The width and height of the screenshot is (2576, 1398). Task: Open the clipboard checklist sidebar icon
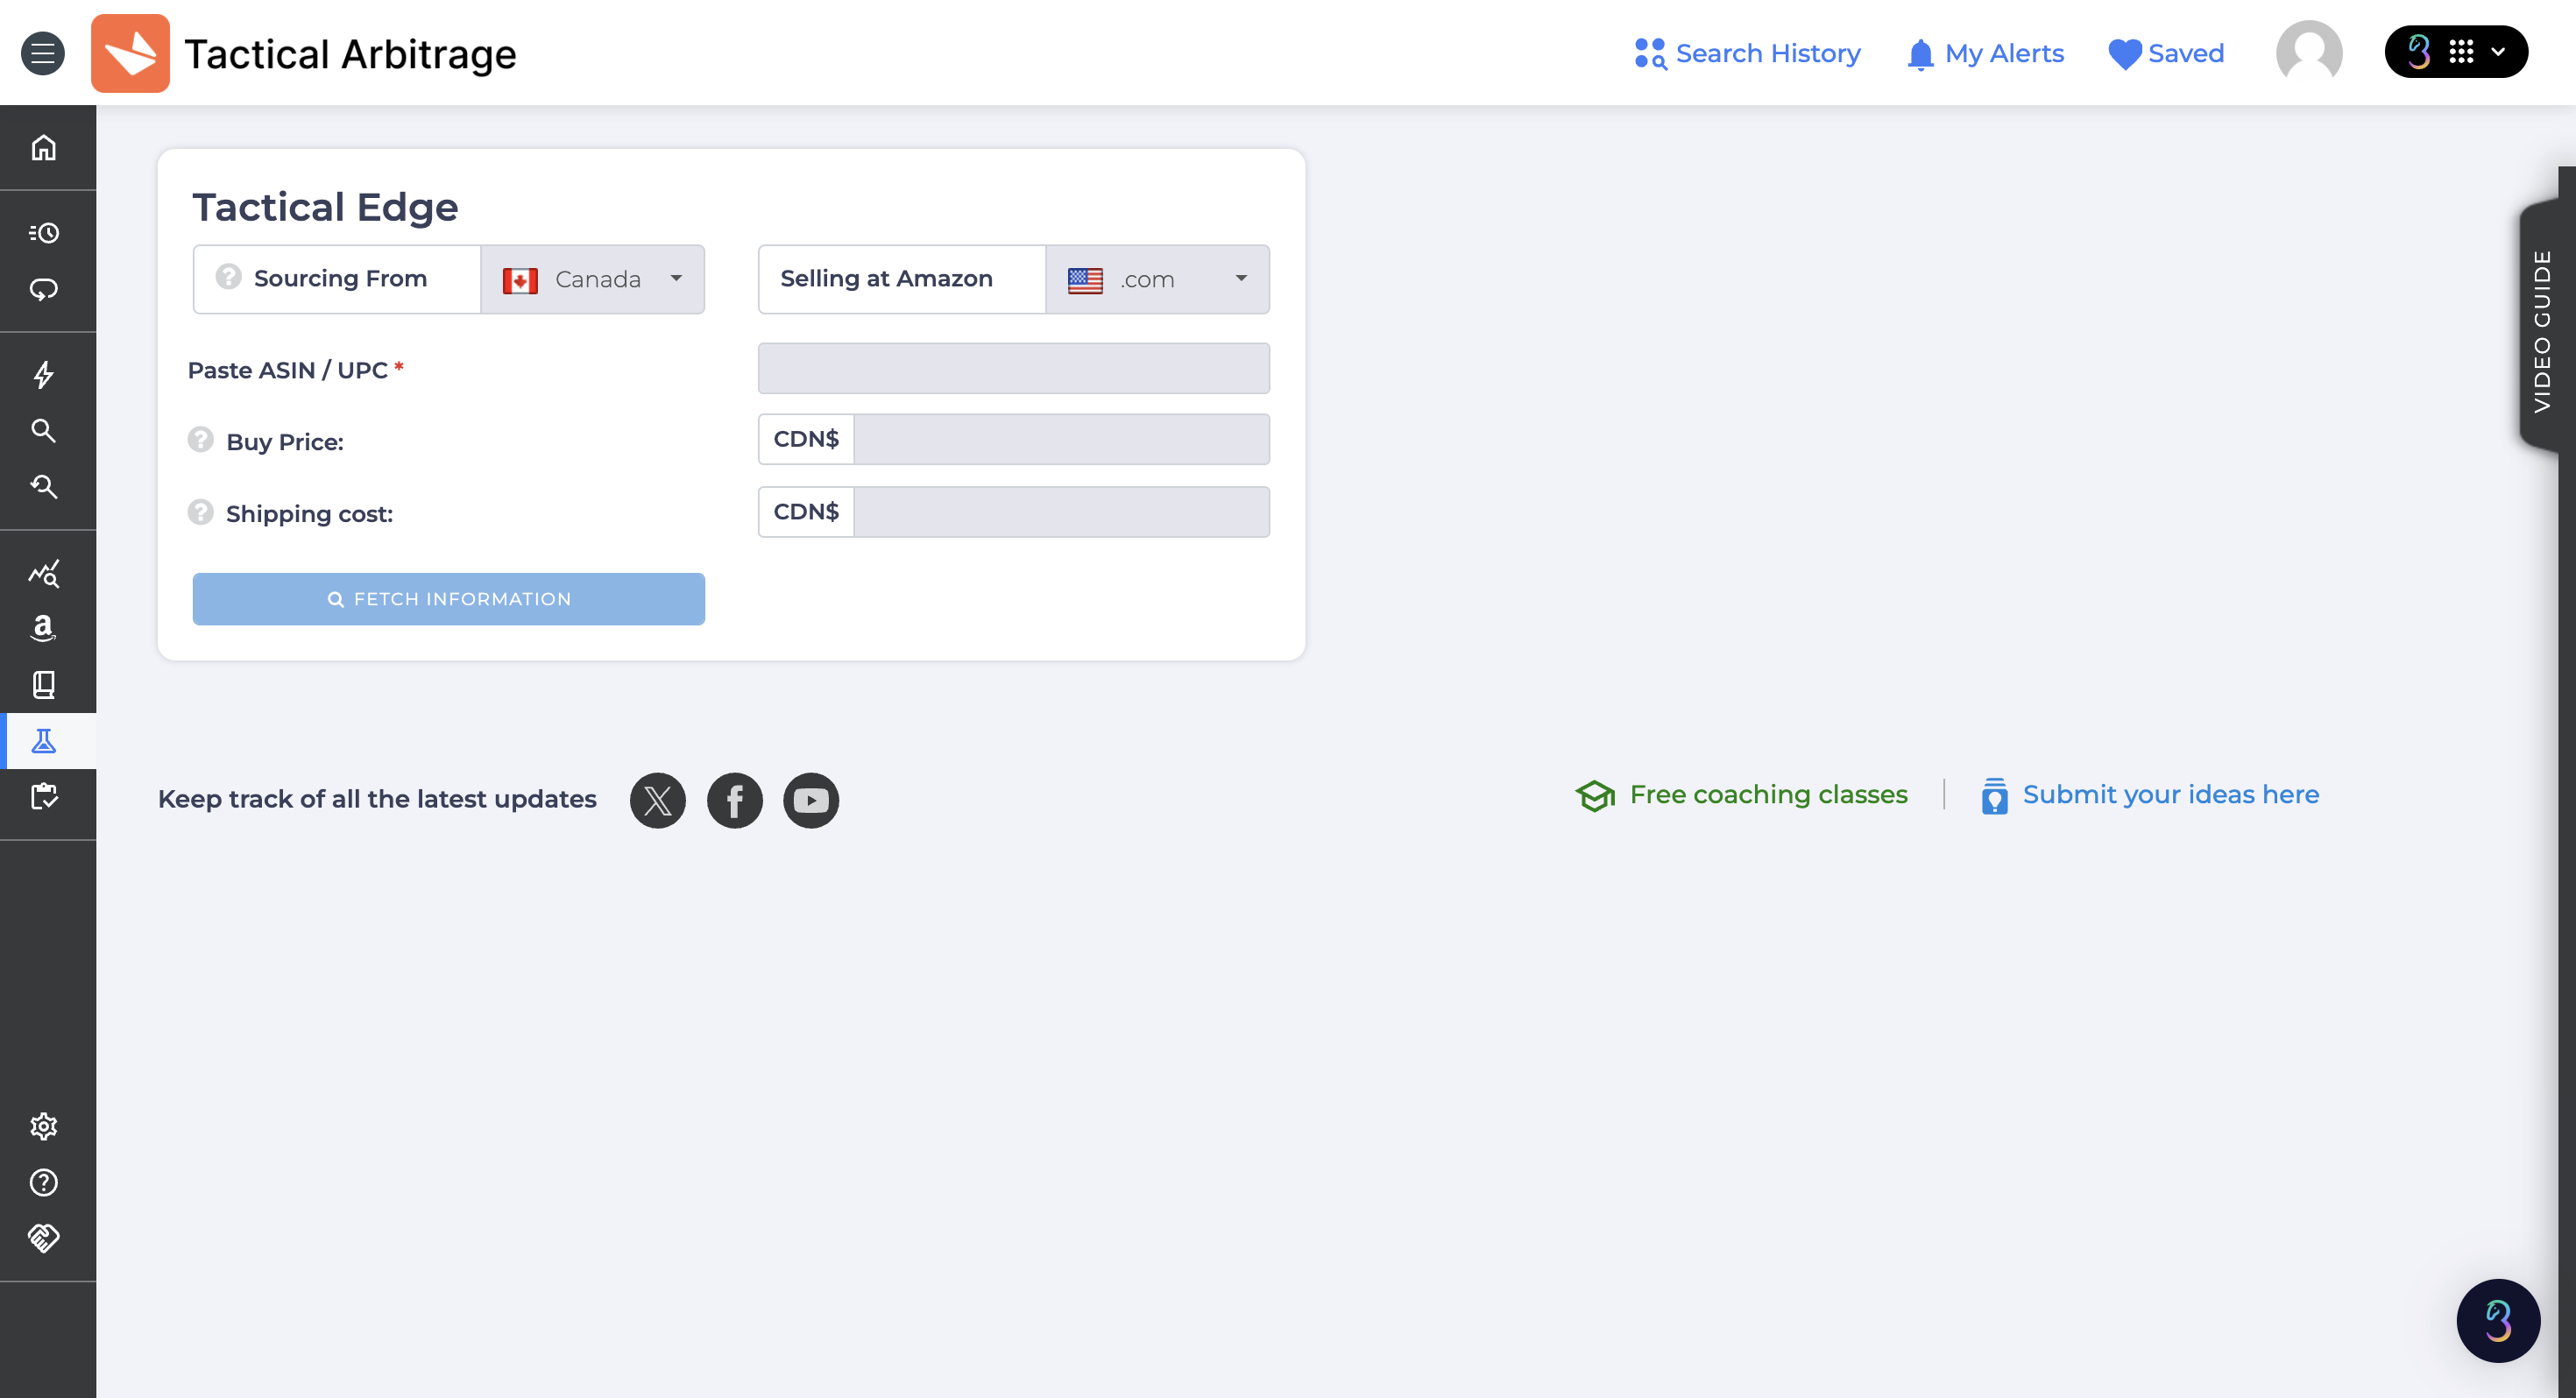pos(44,797)
